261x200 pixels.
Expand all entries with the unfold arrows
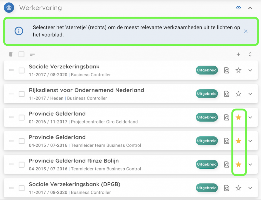[250, 54]
